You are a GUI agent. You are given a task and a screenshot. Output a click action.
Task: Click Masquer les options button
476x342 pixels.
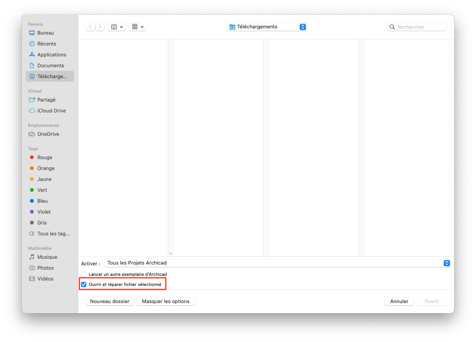(x=166, y=302)
